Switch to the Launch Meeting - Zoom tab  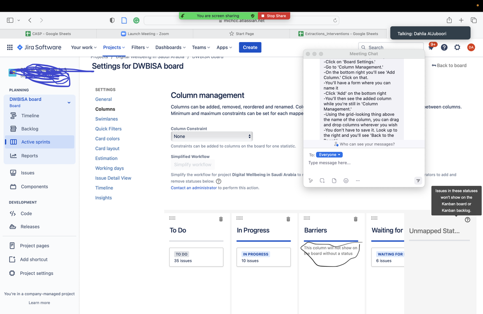point(145,34)
